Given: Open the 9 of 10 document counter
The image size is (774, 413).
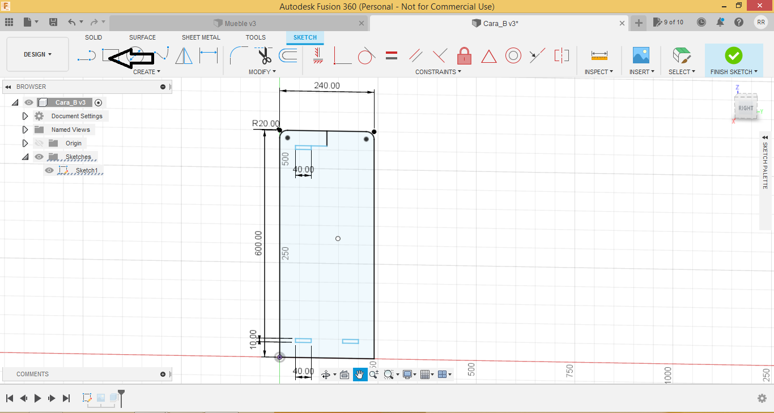Looking at the screenshot, I should [669, 22].
